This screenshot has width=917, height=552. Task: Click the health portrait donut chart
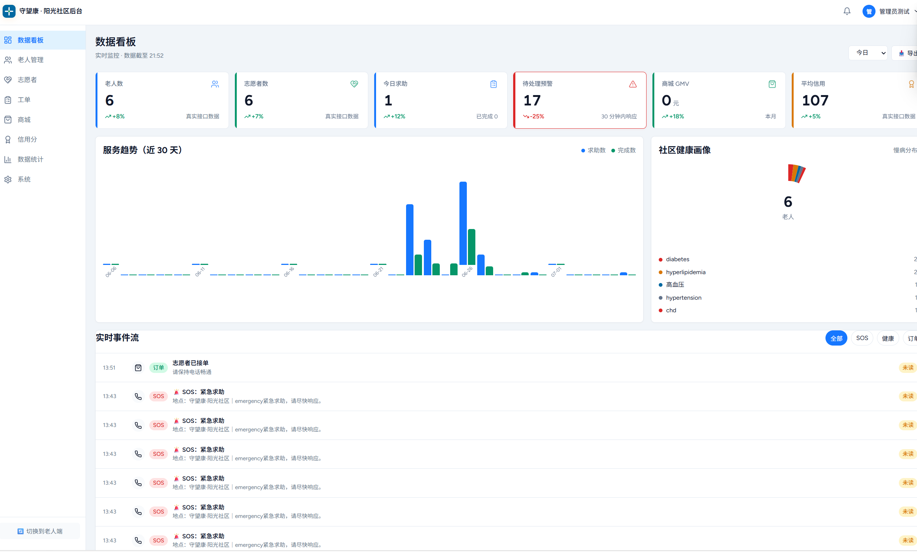797,173
